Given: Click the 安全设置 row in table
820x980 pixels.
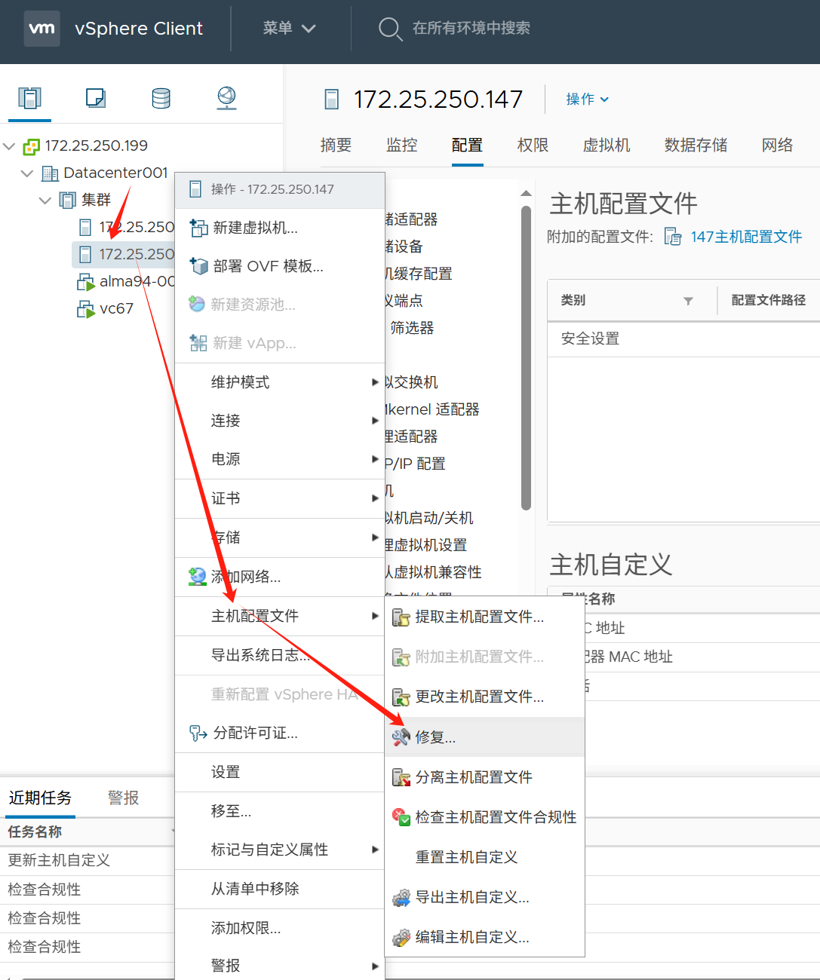Looking at the screenshot, I should (683, 339).
